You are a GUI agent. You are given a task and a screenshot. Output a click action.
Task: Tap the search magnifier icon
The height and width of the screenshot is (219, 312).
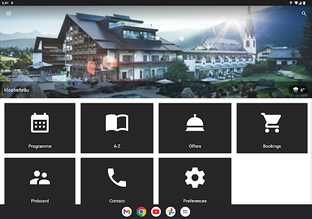click(x=304, y=13)
